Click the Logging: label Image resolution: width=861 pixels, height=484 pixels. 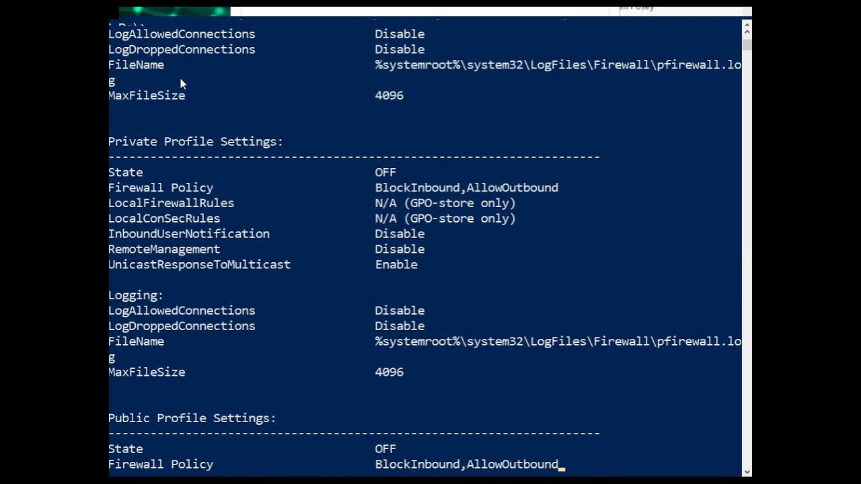(x=136, y=295)
